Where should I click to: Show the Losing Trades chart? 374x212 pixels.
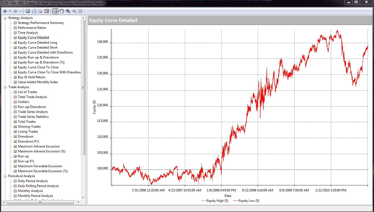pos(28,132)
